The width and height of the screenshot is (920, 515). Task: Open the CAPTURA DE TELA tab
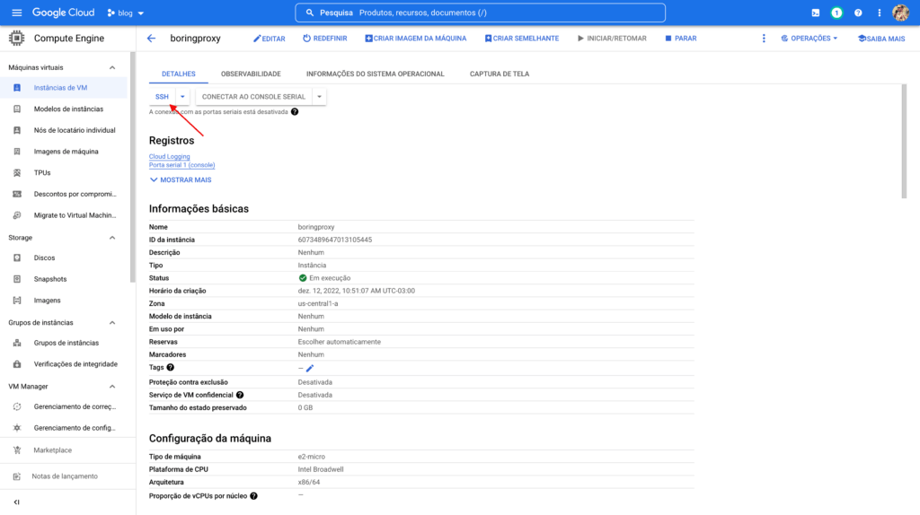tap(500, 74)
